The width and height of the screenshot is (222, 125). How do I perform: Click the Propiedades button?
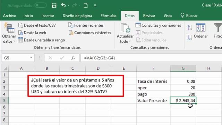[x=149, y=33]
